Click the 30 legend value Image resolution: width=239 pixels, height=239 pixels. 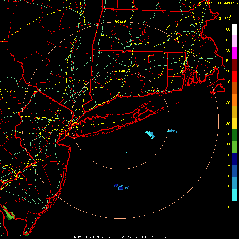tap(228, 123)
